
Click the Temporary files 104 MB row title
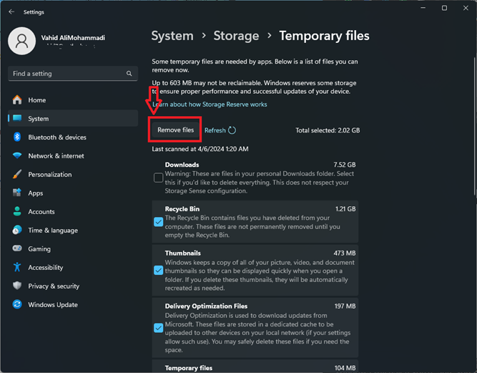pos(189,368)
